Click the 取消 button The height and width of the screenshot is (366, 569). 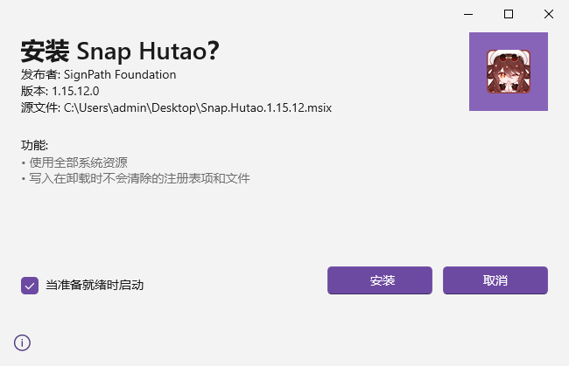495,280
